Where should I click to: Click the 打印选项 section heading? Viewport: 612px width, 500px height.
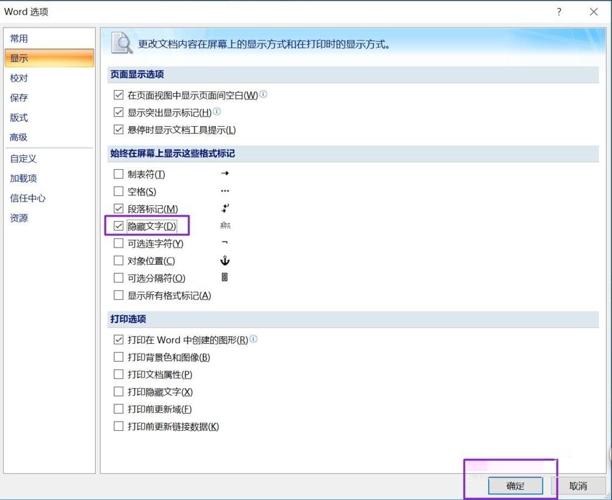[x=128, y=319]
